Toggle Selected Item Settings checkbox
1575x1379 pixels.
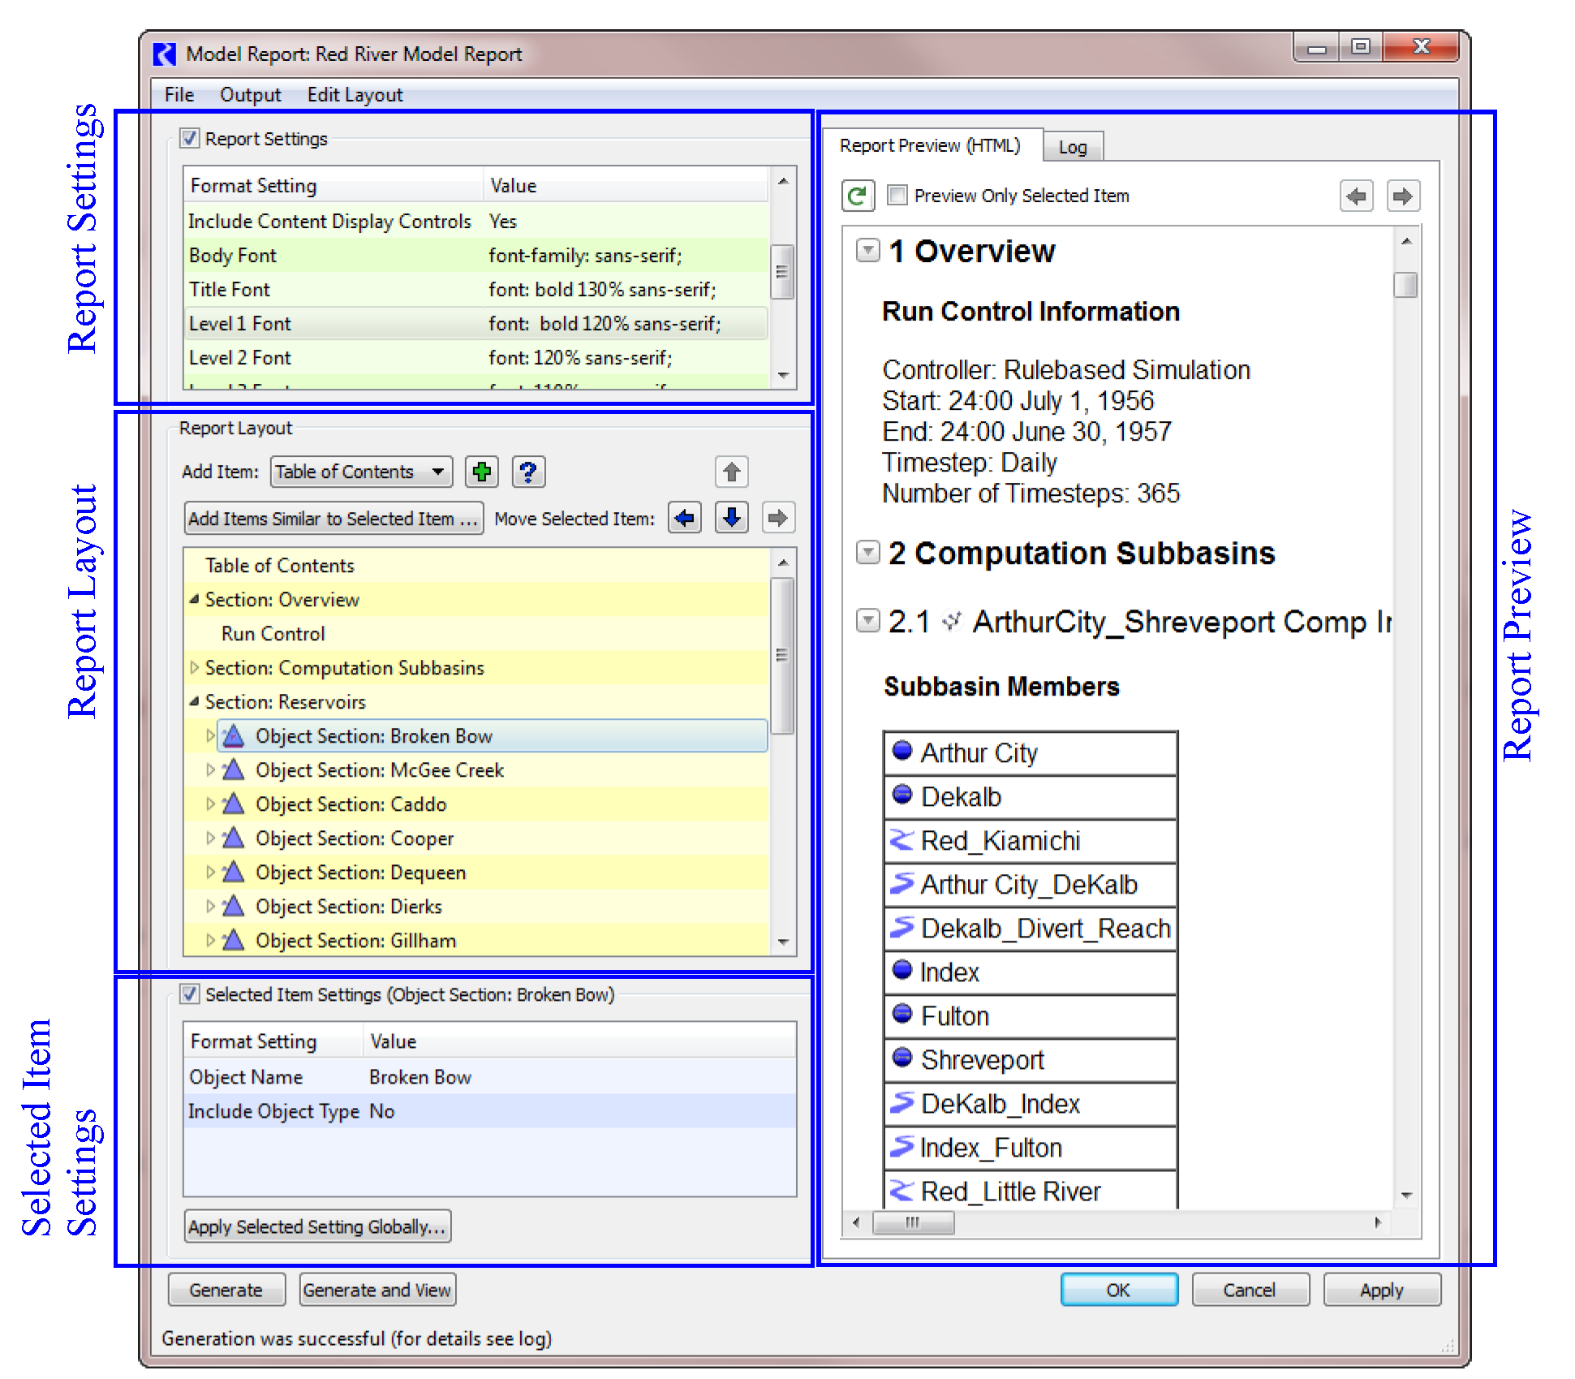[190, 994]
